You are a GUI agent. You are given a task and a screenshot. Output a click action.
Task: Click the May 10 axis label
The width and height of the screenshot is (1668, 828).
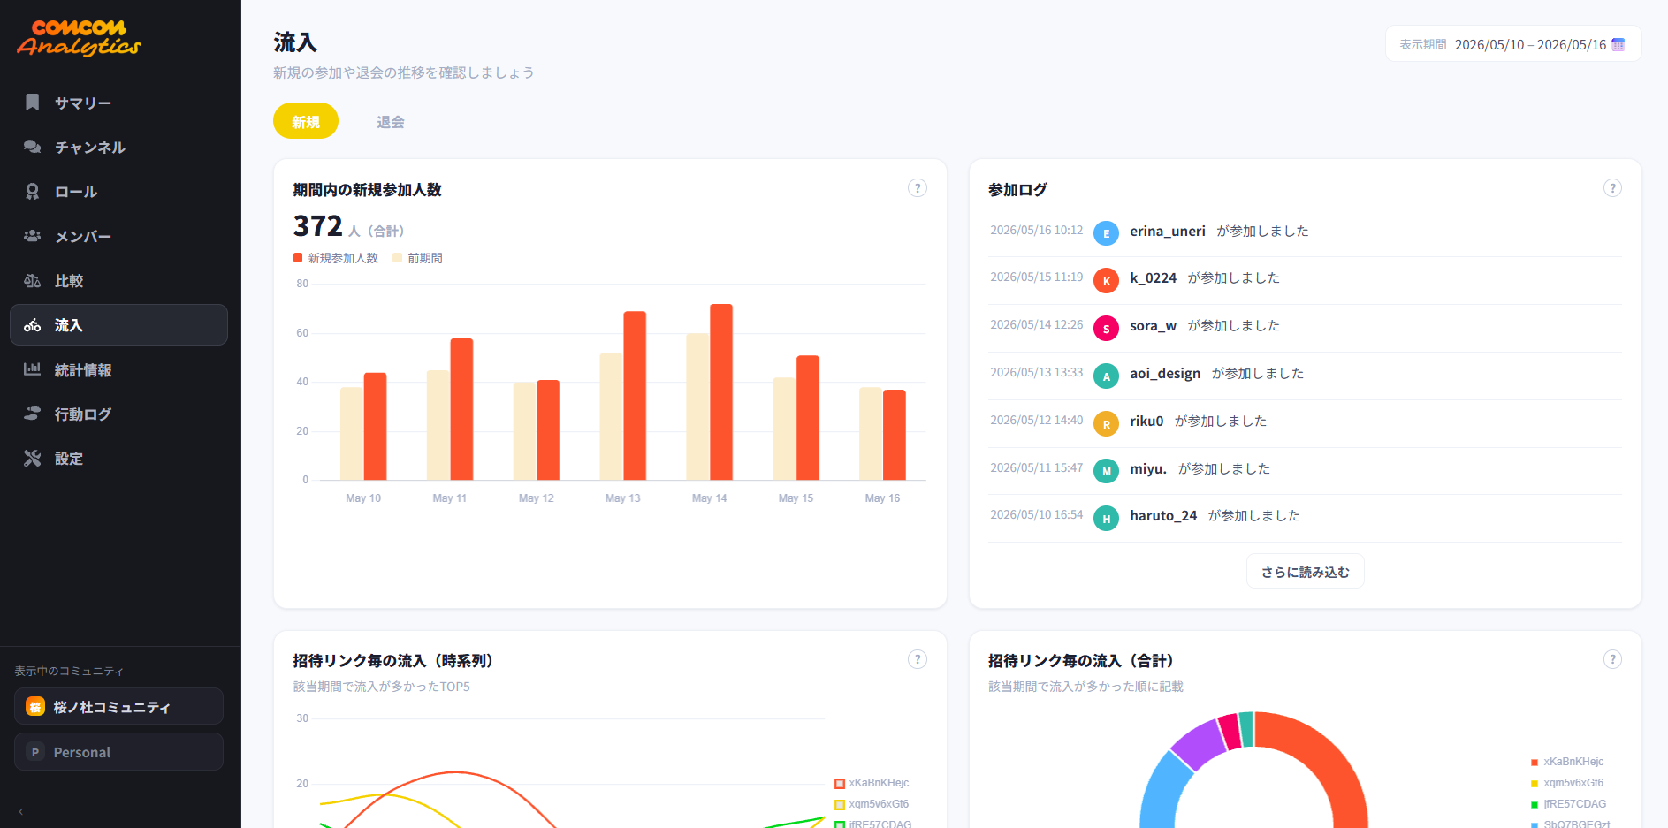pos(363,498)
